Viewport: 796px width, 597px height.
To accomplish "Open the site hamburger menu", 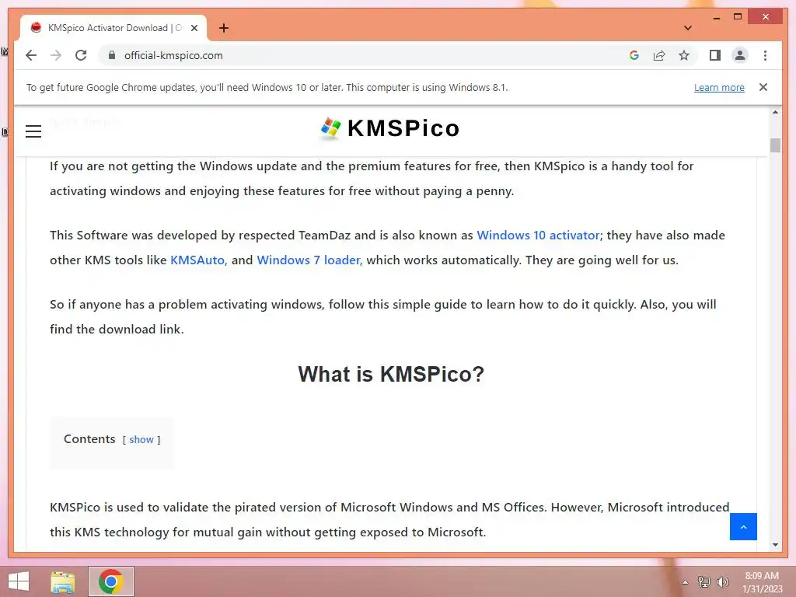I will (x=33, y=131).
